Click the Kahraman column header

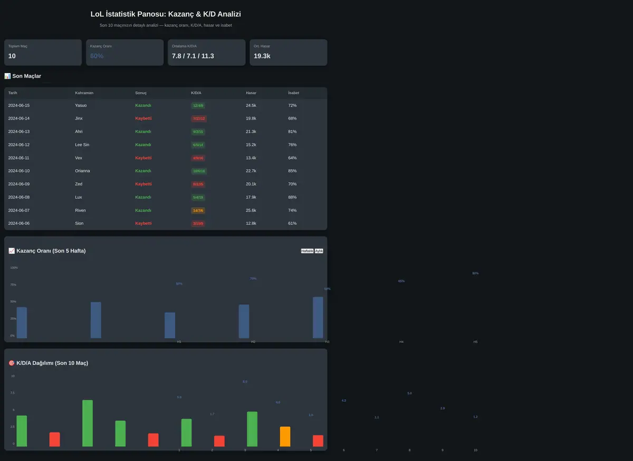coord(84,93)
